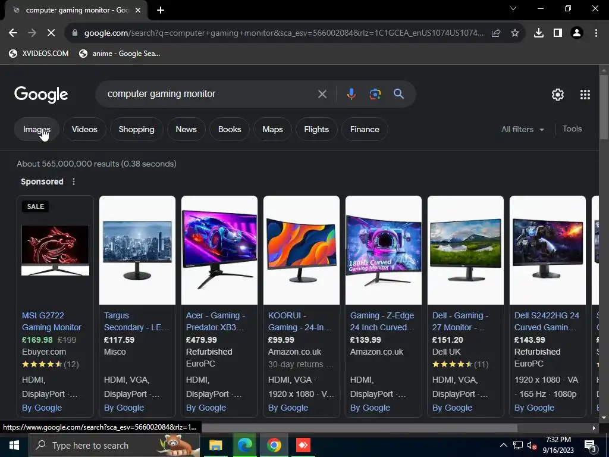Show hidden system tray icons
This screenshot has height=457, width=609.
503,445
